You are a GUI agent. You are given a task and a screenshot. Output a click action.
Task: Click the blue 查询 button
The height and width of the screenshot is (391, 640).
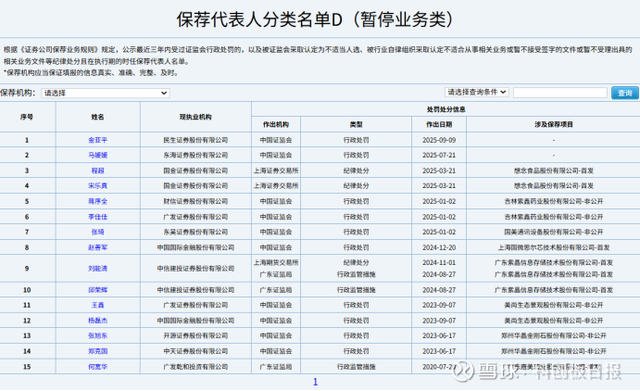click(x=624, y=93)
